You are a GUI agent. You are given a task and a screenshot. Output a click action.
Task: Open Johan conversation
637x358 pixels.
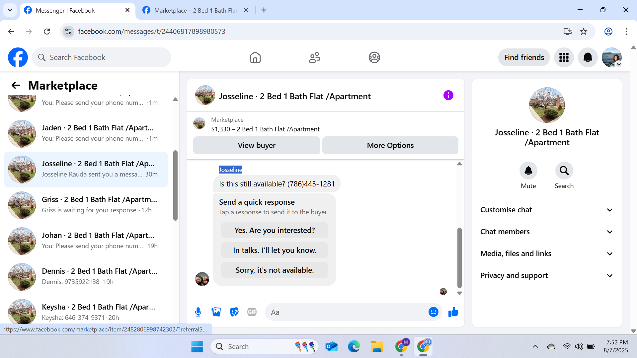pos(86,241)
